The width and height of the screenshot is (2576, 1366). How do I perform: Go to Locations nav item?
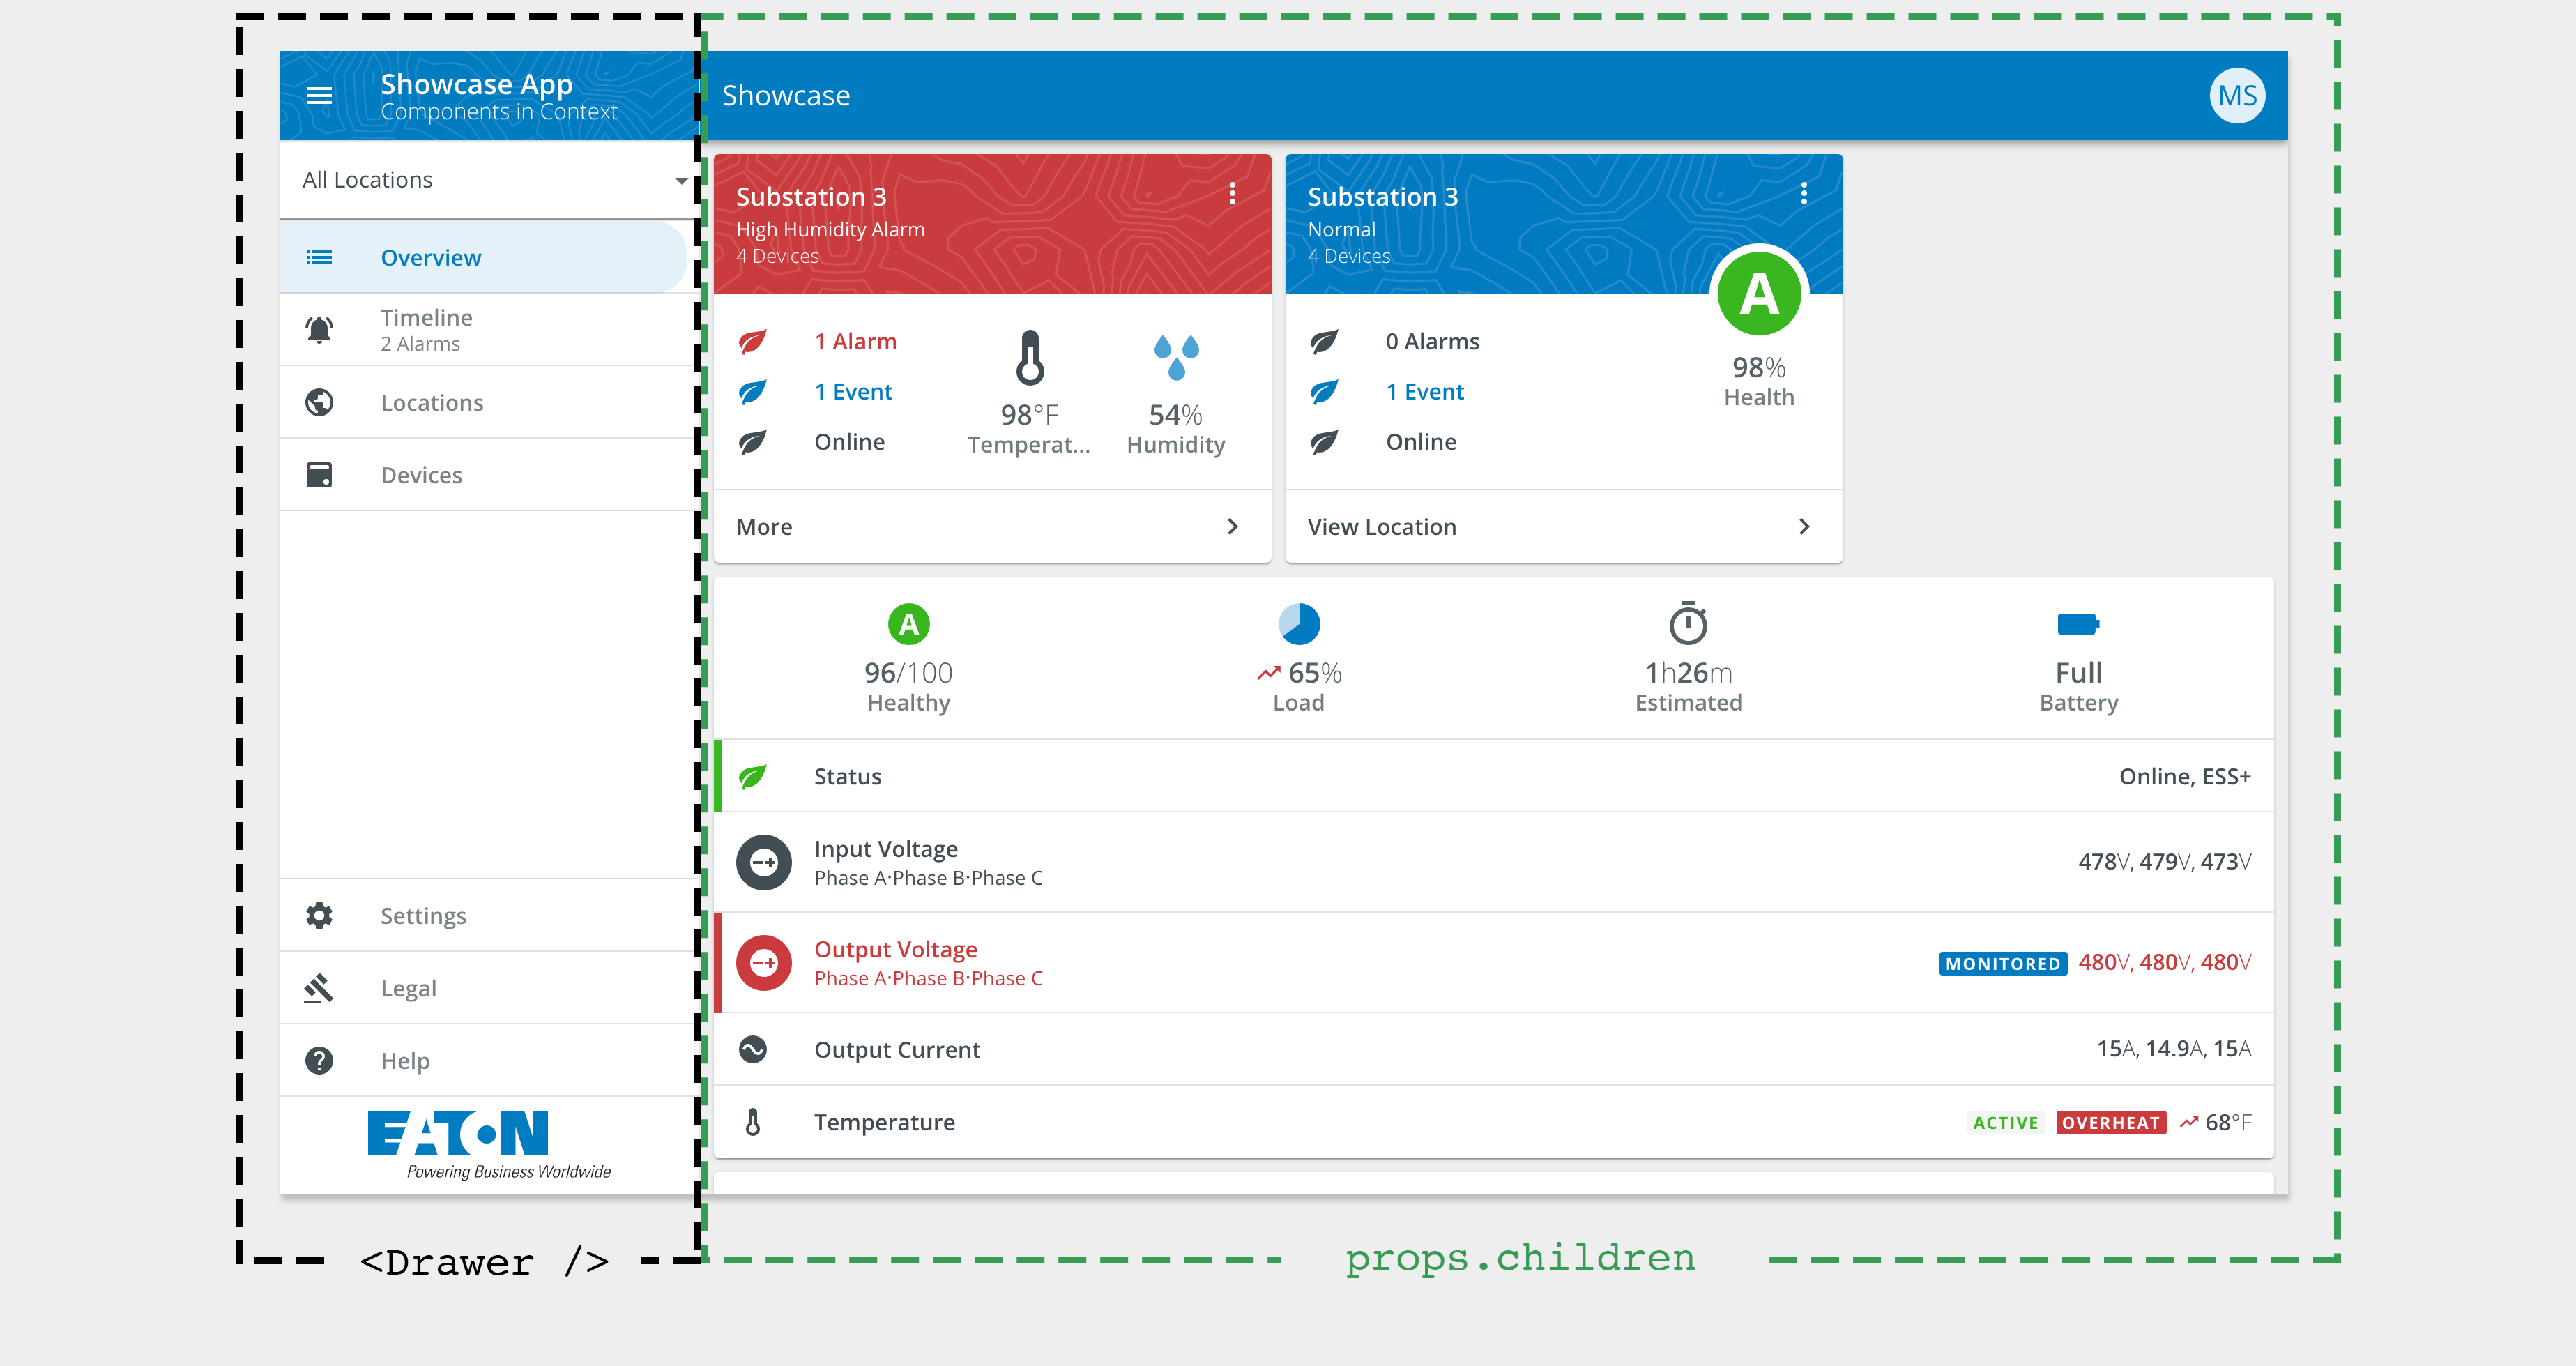489,403
